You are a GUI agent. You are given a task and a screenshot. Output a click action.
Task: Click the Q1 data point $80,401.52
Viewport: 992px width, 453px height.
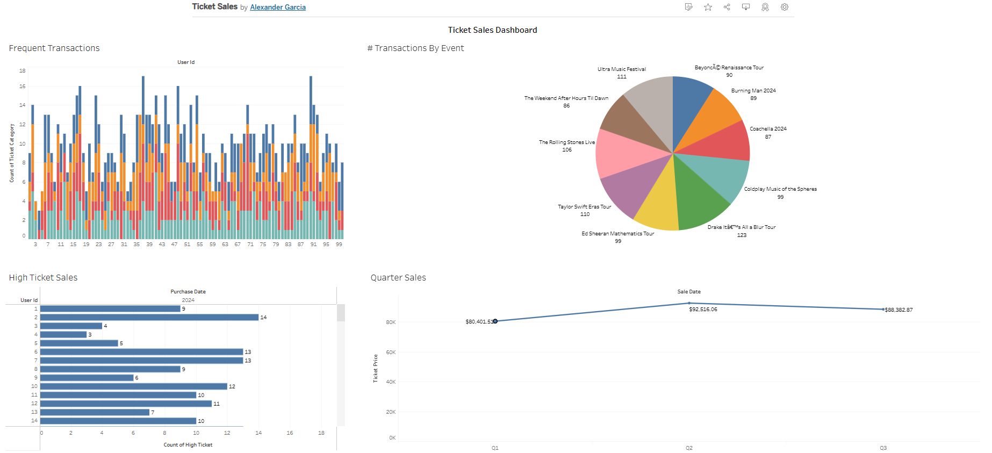(495, 321)
